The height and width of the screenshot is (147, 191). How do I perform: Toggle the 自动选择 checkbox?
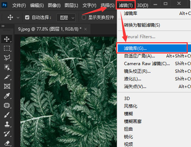pyautogui.click(x=27, y=17)
